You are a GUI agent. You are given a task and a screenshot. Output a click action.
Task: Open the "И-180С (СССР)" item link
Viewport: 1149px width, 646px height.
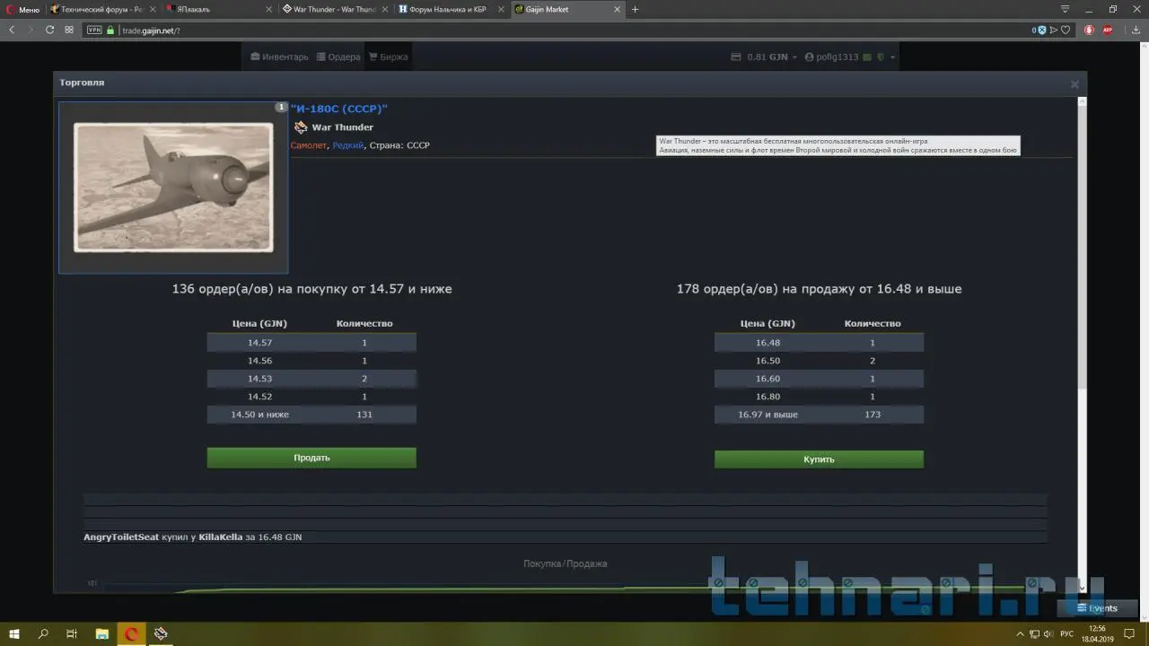coord(339,109)
